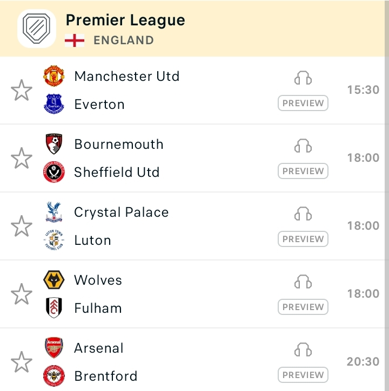The width and height of the screenshot is (389, 391).
Task: Open audio for Crystal Palace vs Luton
Action: click(303, 214)
